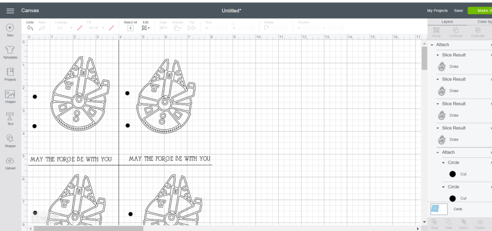Open the Shapes tool

pos(10,139)
